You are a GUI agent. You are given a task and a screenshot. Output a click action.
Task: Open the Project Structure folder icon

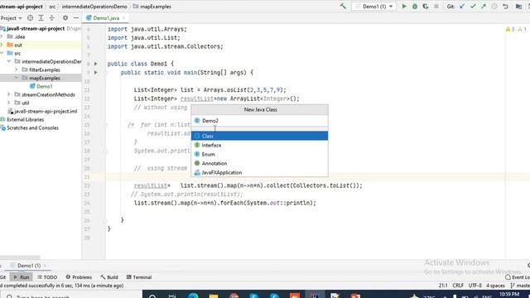click(x=519, y=6)
